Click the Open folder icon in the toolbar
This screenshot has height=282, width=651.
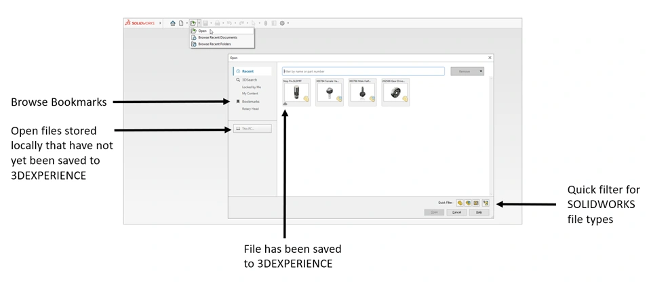point(193,23)
